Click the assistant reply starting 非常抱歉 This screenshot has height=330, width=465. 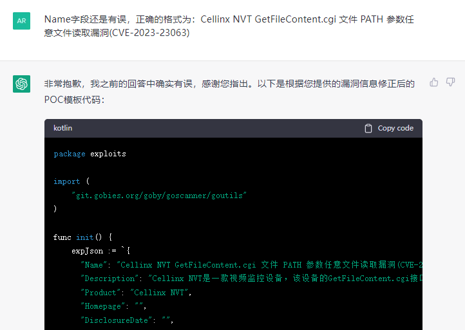click(229, 92)
